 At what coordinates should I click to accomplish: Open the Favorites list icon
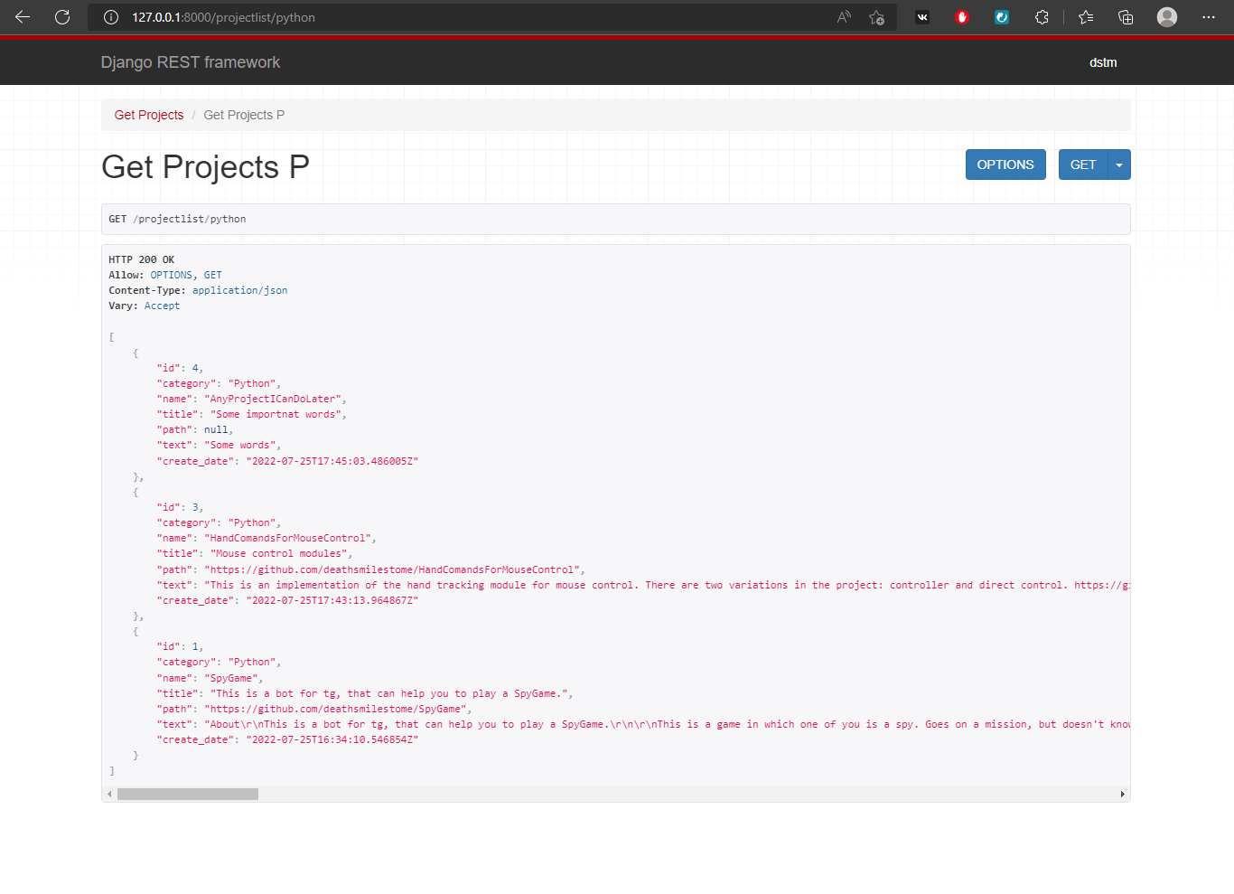coord(1086,17)
